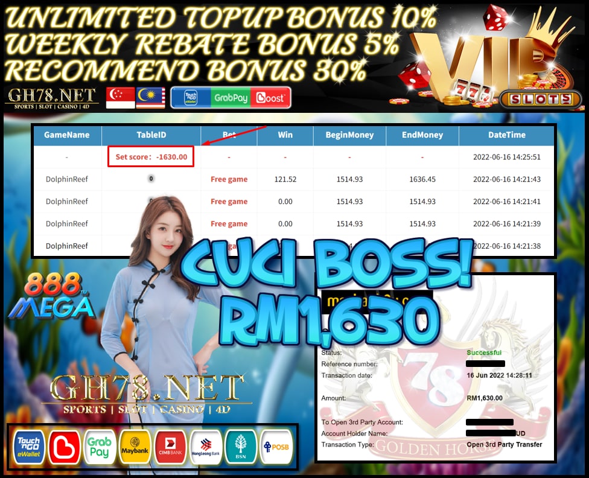Click the GrabPay icon in bottom payment bar
Image resolution: width=589 pixels, height=478 pixels.
click(100, 447)
